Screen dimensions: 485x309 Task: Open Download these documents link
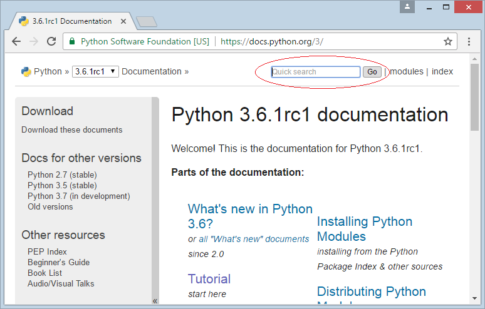point(72,129)
